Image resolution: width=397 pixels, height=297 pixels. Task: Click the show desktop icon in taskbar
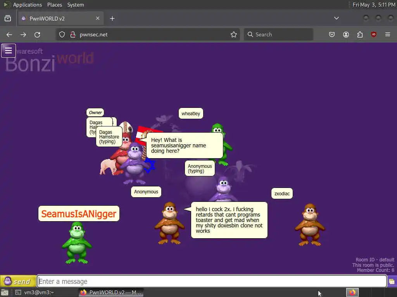tap(5, 292)
